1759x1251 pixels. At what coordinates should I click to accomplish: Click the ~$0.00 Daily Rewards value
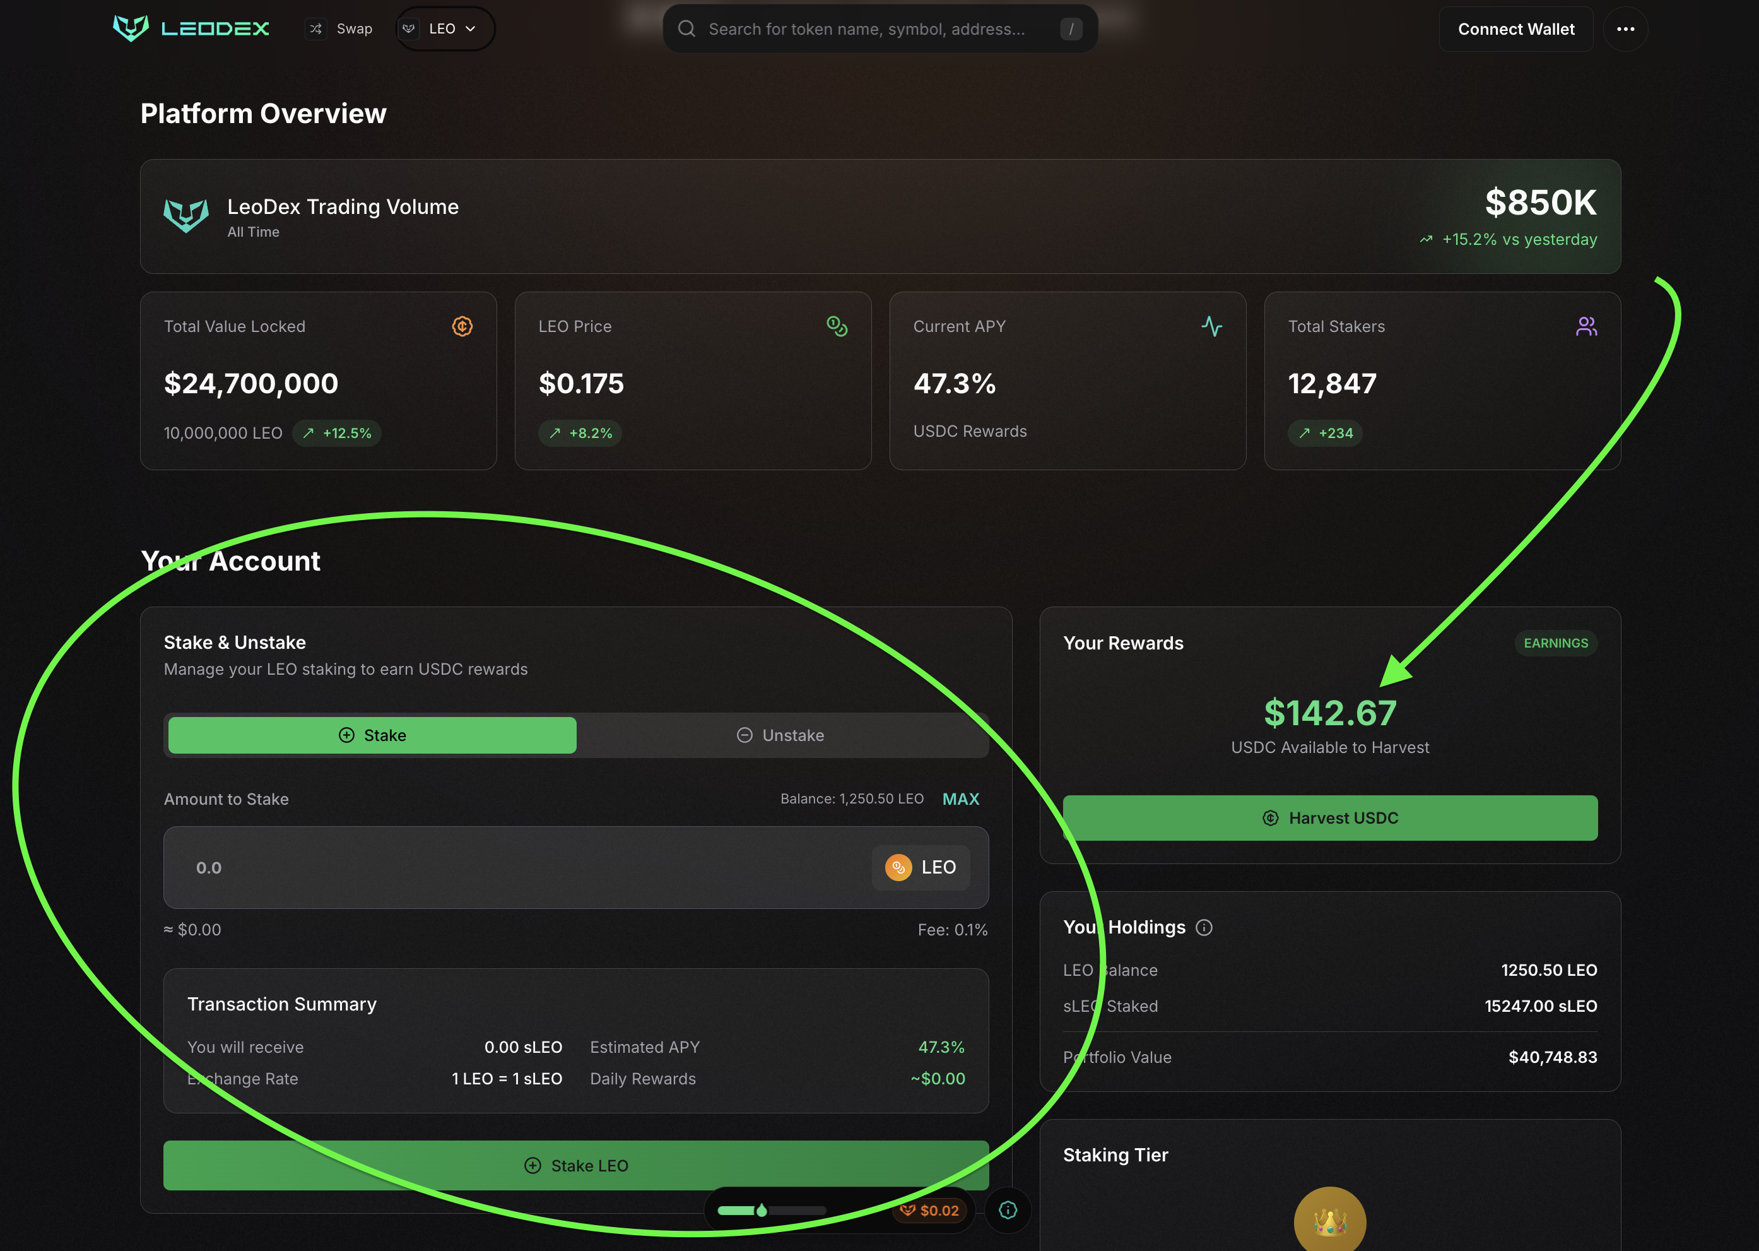(x=938, y=1079)
